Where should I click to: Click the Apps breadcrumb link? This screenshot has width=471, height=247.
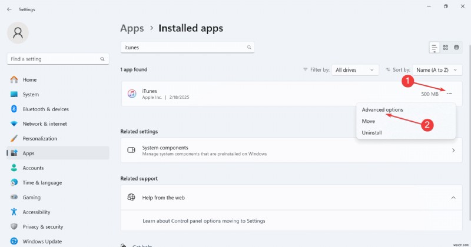click(x=132, y=28)
